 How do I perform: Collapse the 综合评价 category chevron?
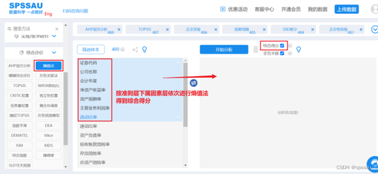[54, 52]
